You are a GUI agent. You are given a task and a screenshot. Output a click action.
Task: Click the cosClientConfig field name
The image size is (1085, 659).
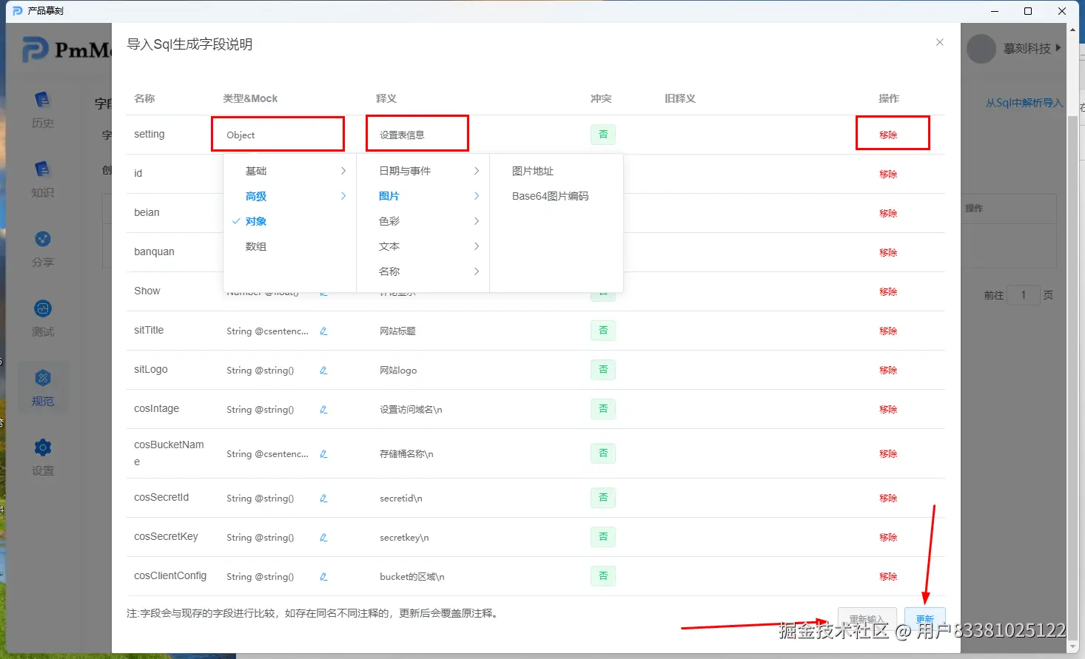(x=170, y=575)
